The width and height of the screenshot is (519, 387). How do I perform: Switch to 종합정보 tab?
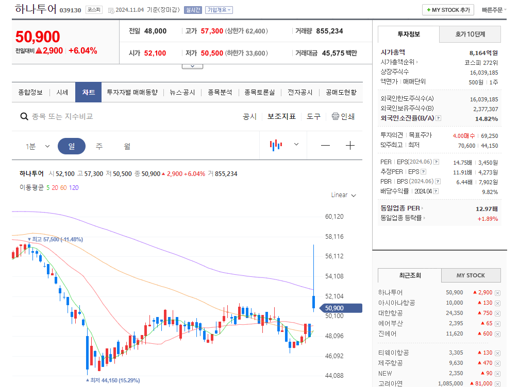[x=30, y=92]
